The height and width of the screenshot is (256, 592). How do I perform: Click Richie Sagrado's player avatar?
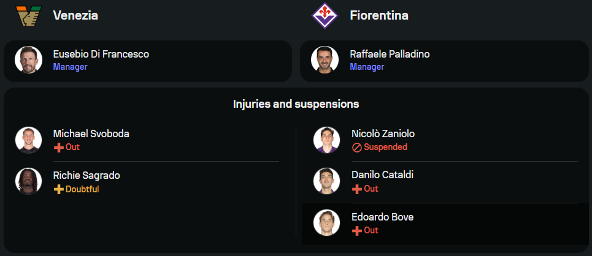tap(28, 182)
